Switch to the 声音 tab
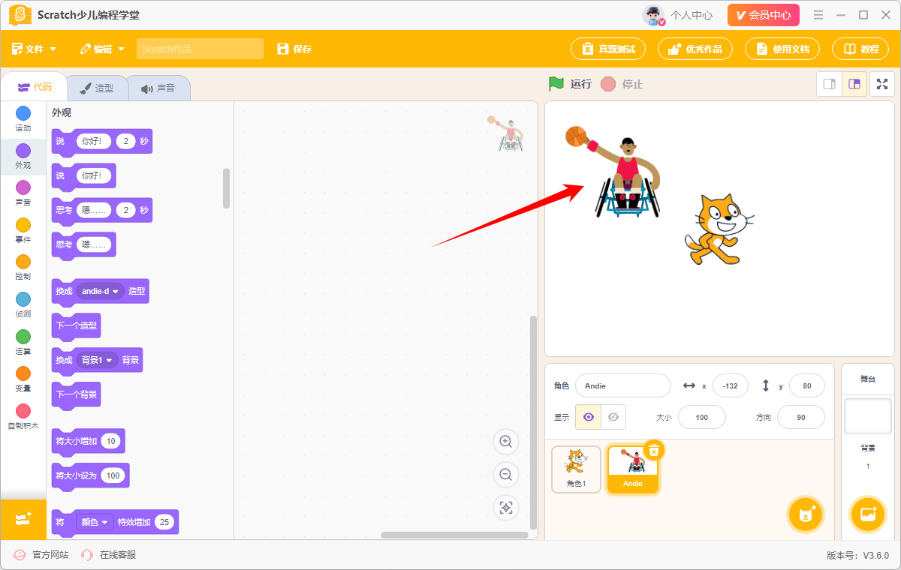 [158, 88]
